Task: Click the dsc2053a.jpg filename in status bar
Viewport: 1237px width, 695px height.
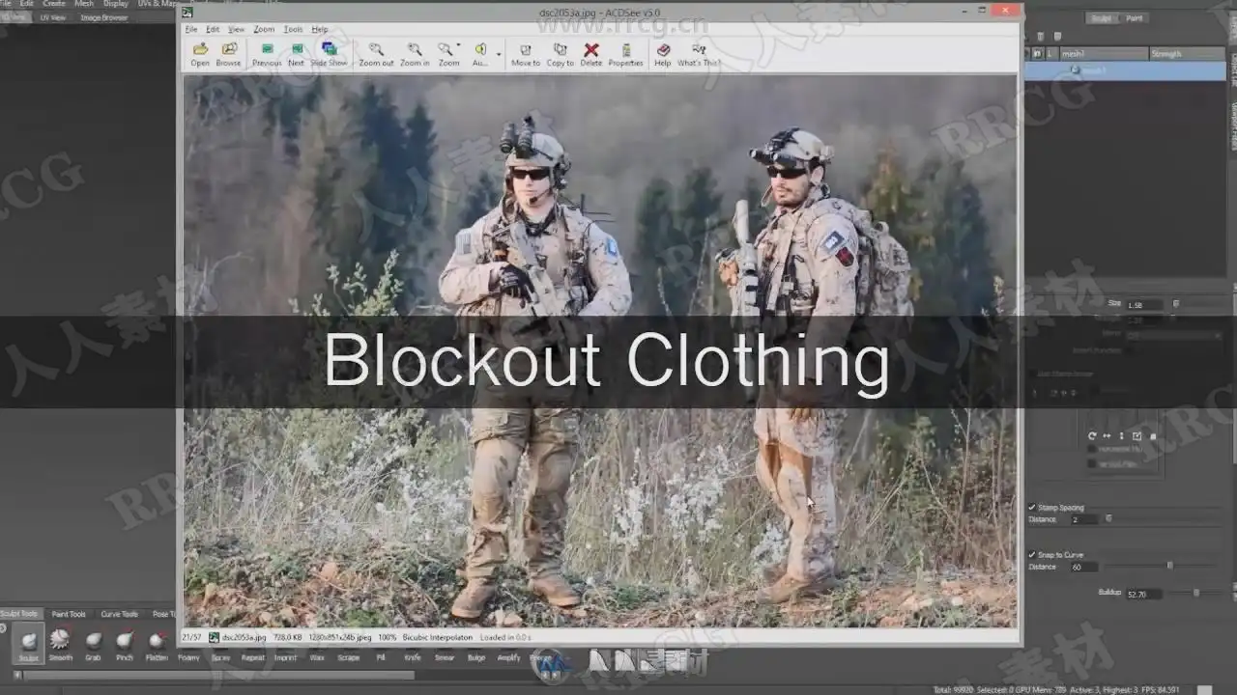Action: (243, 636)
